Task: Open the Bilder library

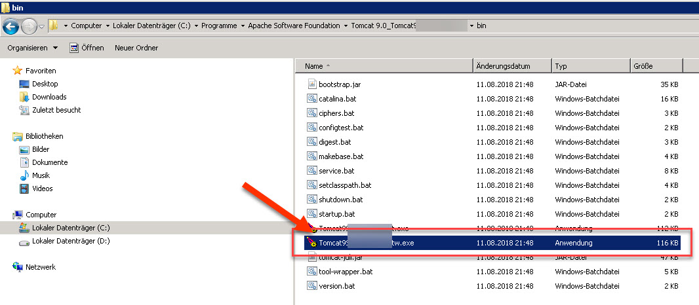Action: point(41,149)
